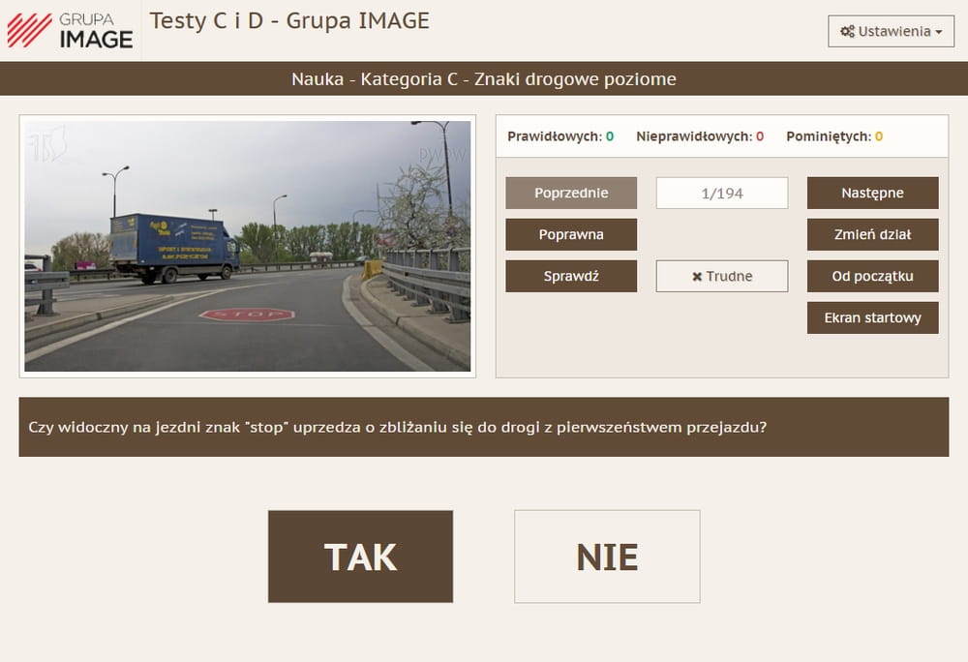The height and width of the screenshot is (662, 968).
Task: Select the TAK answer
Action: 360,557
